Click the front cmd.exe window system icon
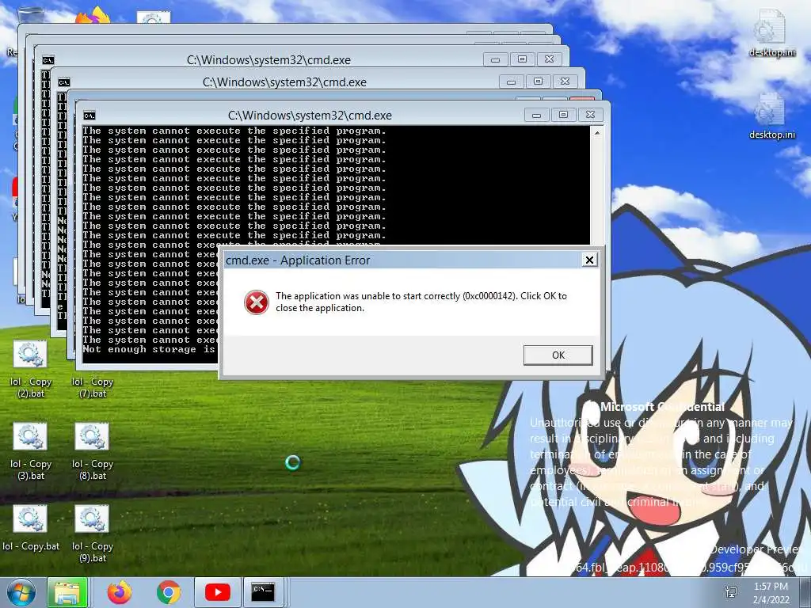 pos(89,116)
